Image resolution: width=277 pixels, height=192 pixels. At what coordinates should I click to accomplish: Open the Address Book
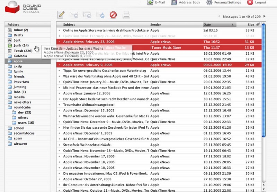pyautogui.click(x=189, y=2)
